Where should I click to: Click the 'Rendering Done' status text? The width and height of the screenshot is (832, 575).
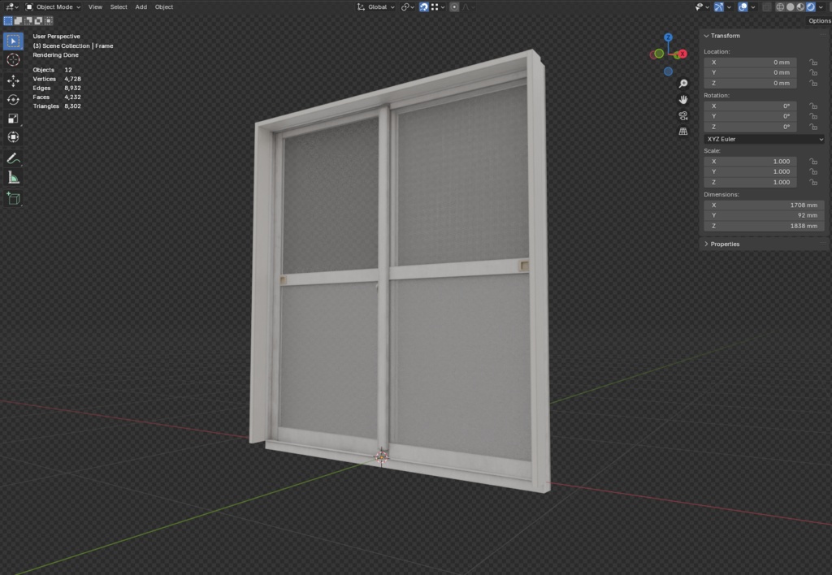click(x=56, y=54)
